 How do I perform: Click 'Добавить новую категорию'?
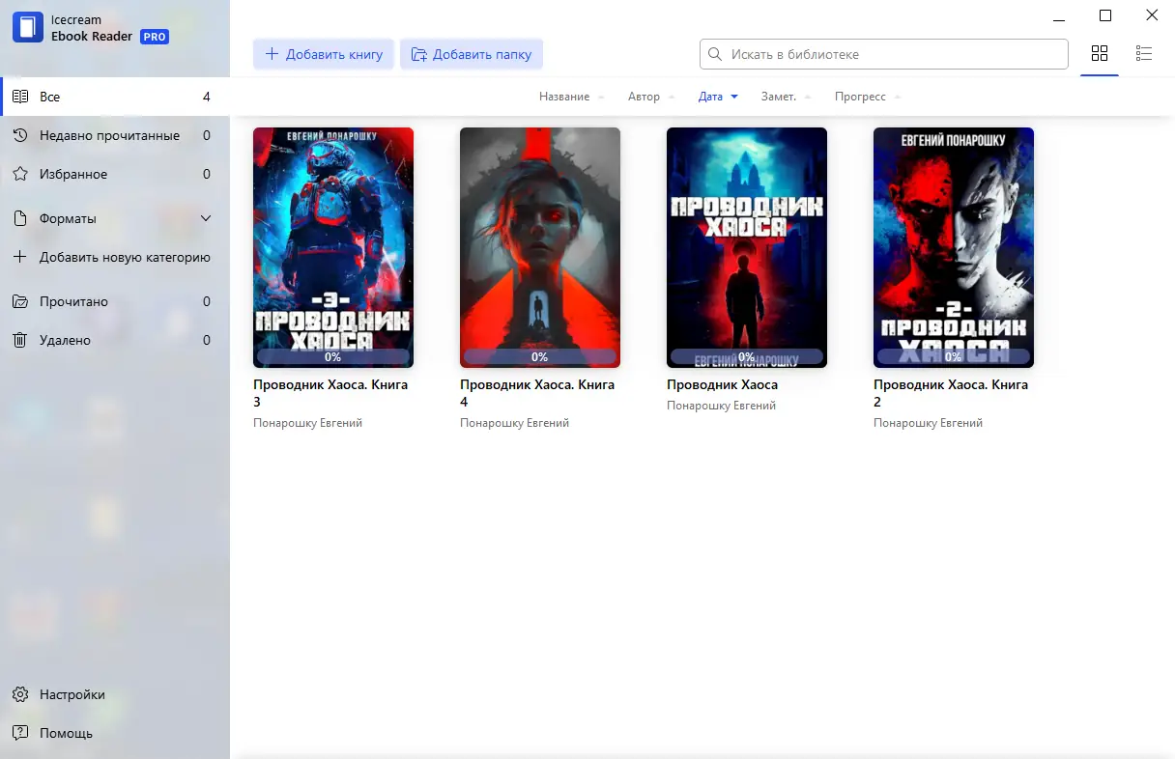[x=115, y=257]
